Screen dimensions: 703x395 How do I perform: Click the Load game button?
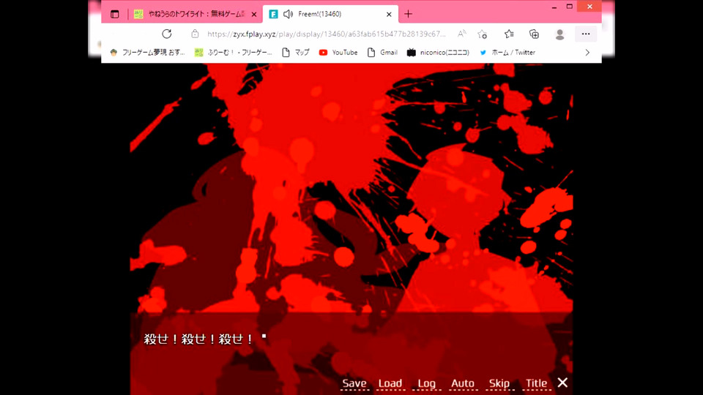390,383
